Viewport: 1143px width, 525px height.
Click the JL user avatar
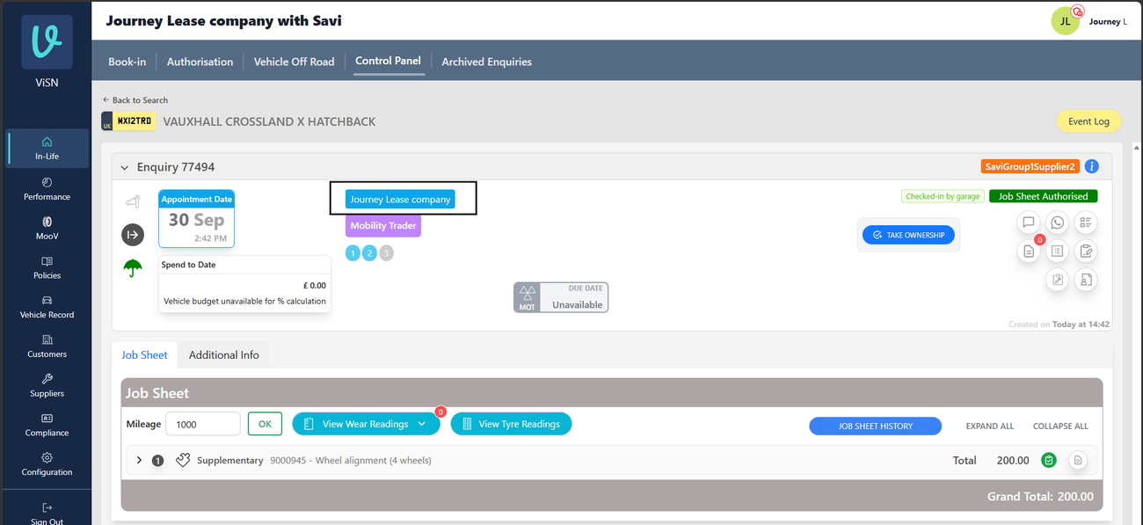click(1065, 21)
